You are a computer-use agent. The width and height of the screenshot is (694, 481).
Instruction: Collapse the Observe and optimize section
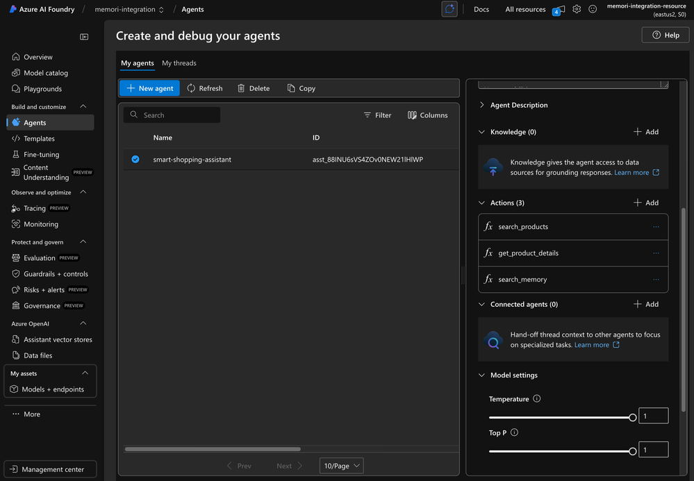pos(83,192)
